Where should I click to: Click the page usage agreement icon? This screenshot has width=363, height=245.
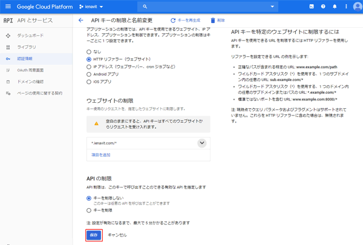pyautogui.click(x=8, y=93)
